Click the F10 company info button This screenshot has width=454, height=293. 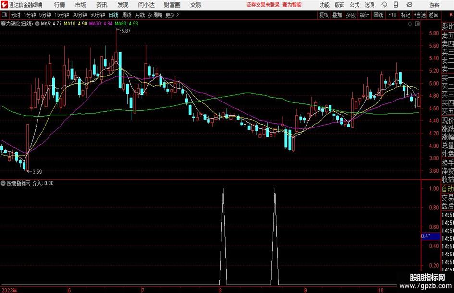pyautogui.click(x=392, y=15)
